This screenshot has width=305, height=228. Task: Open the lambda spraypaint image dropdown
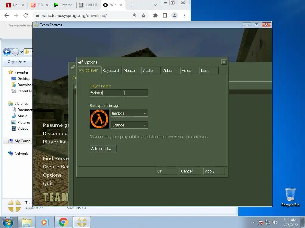pyautogui.click(x=129, y=113)
